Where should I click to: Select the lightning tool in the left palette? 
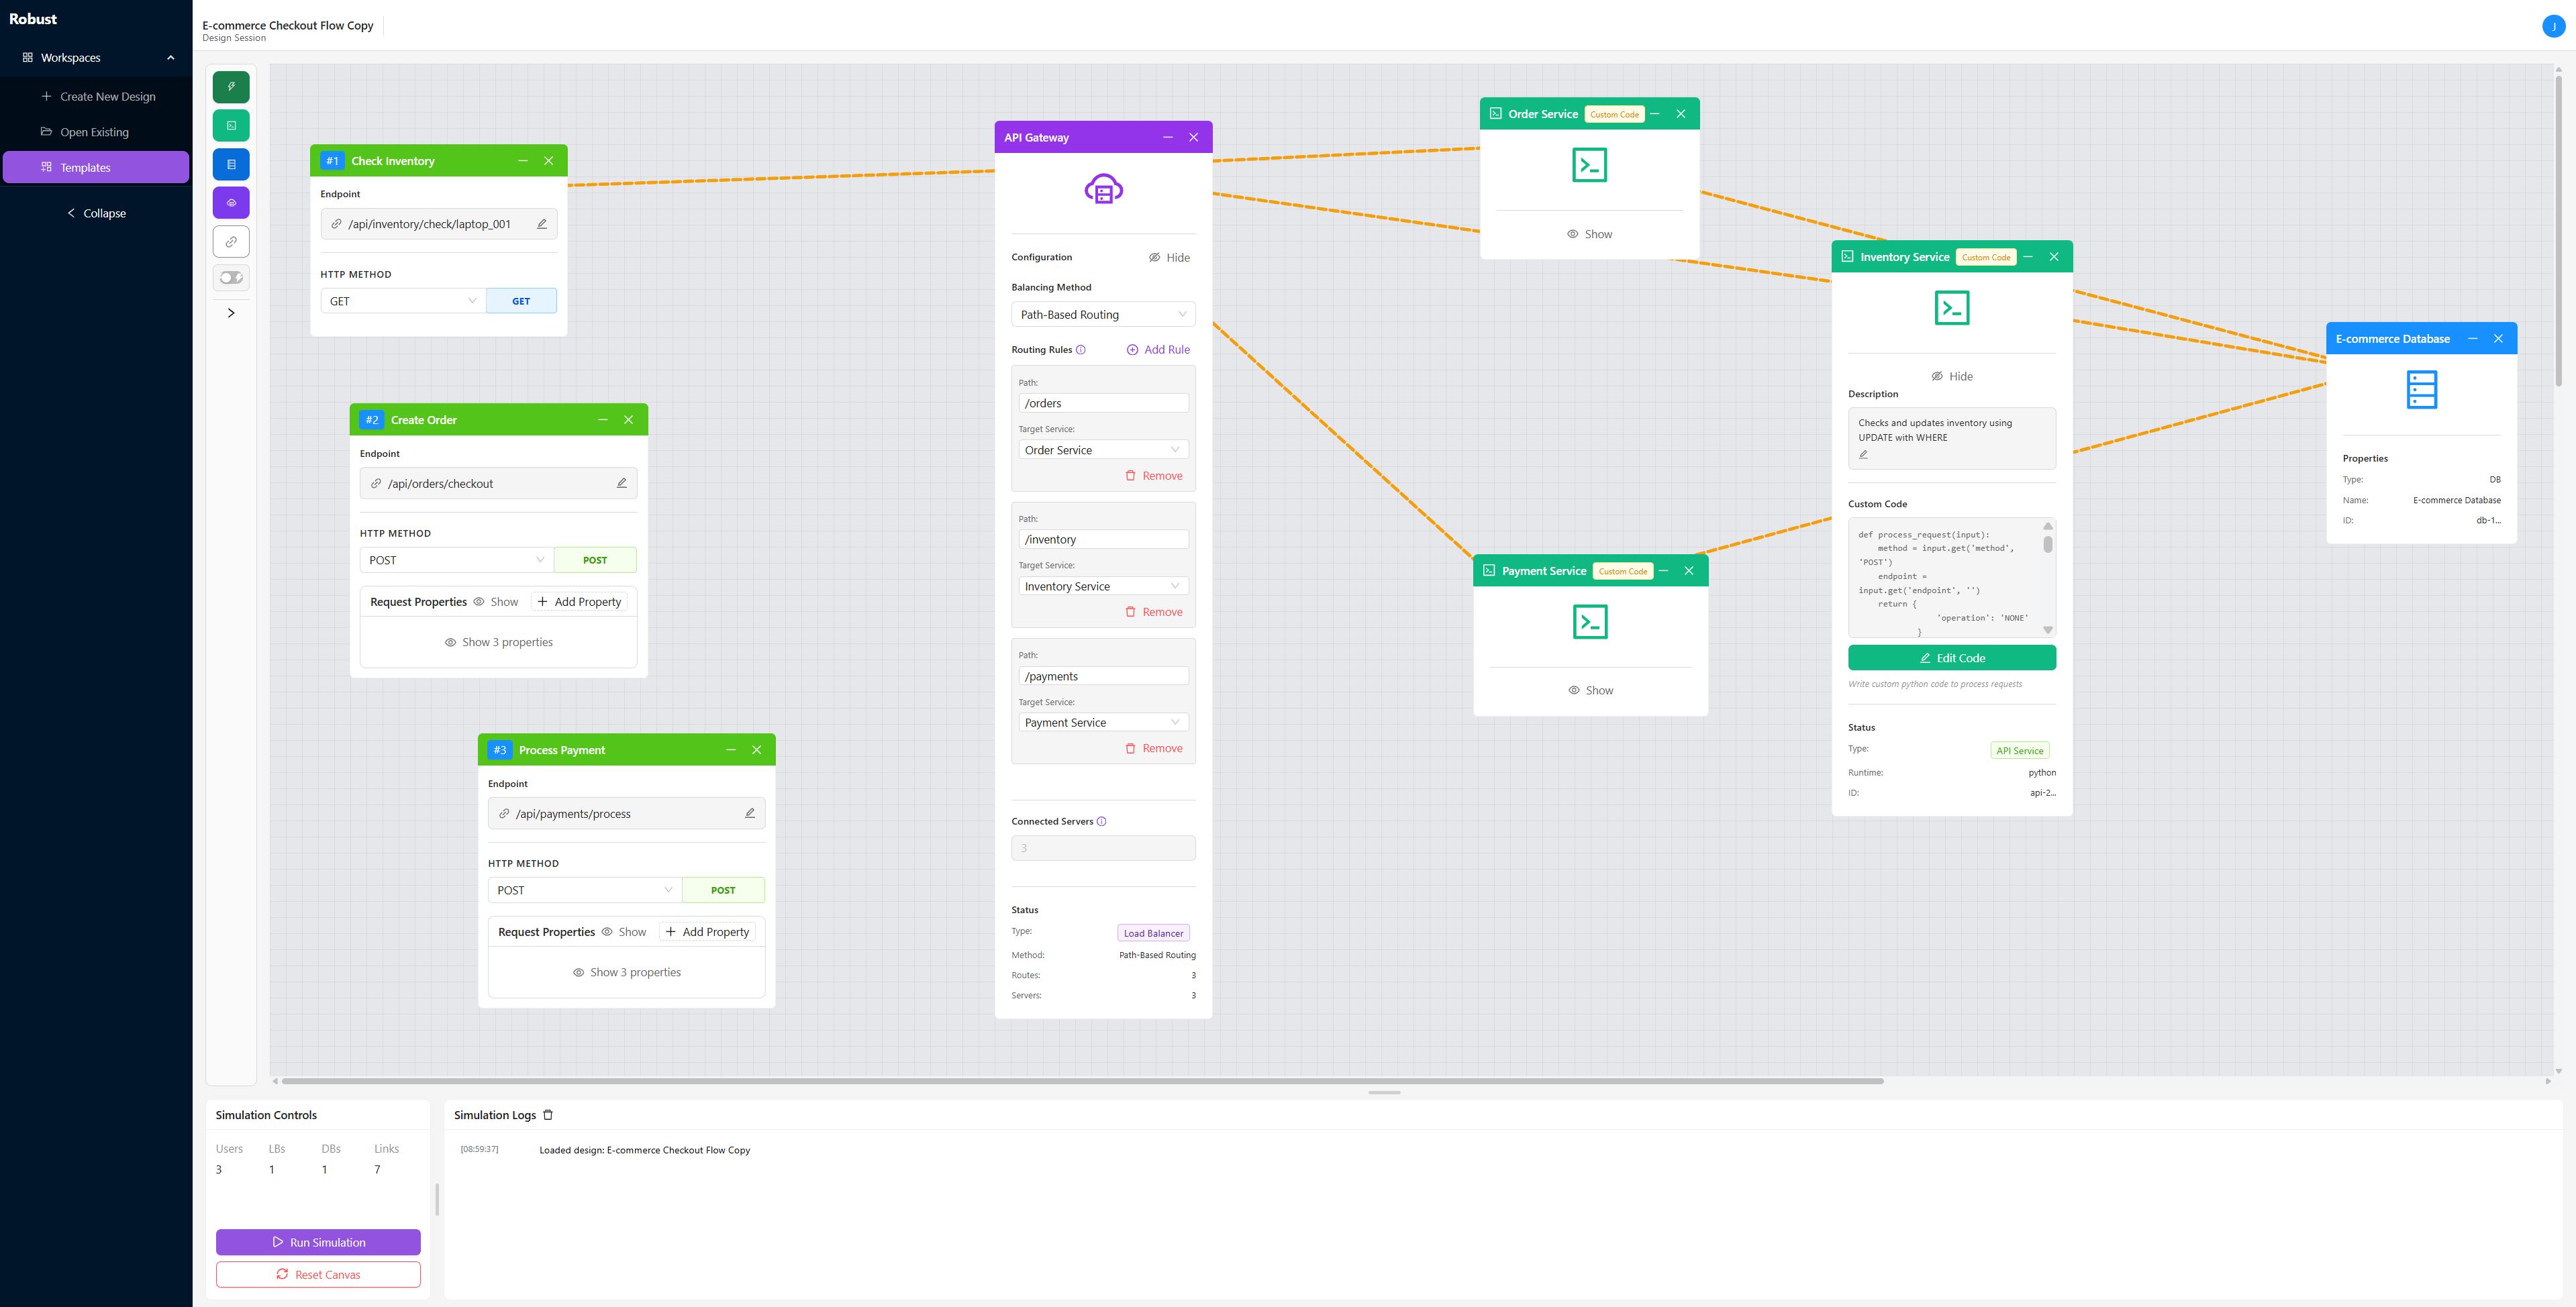coord(231,87)
